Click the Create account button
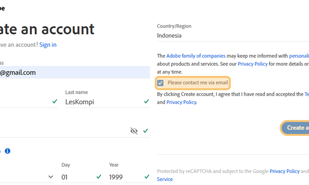This screenshot has height=185, width=309. click(x=295, y=128)
